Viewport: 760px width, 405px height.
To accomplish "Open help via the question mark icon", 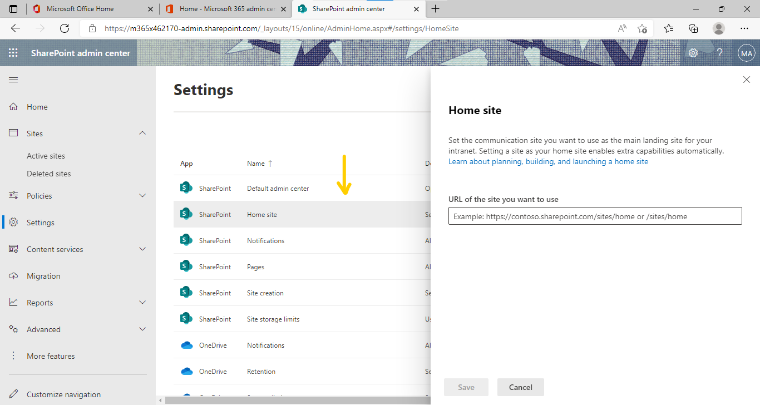I will coord(719,53).
